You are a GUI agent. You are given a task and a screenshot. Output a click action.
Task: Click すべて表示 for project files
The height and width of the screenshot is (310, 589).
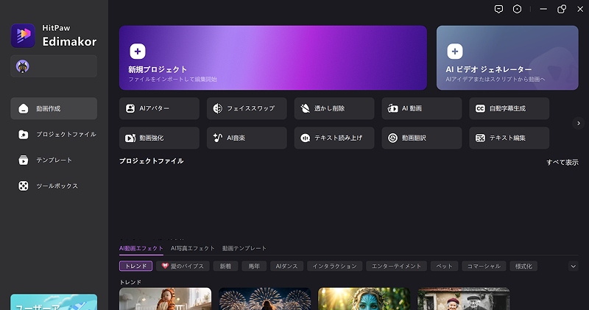click(562, 162)
